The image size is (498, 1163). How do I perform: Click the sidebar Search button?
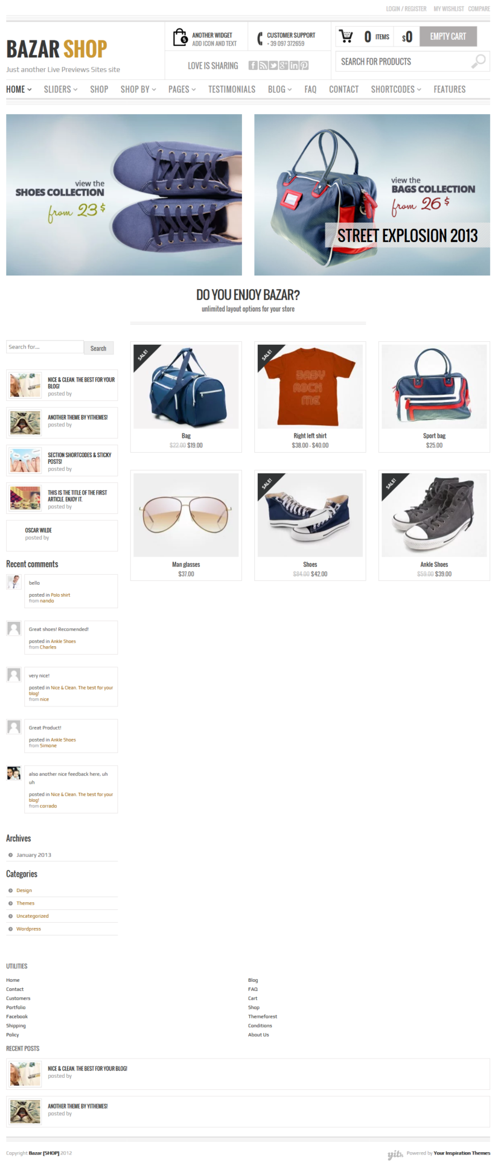pyautogui.click(x=98, y=348)
